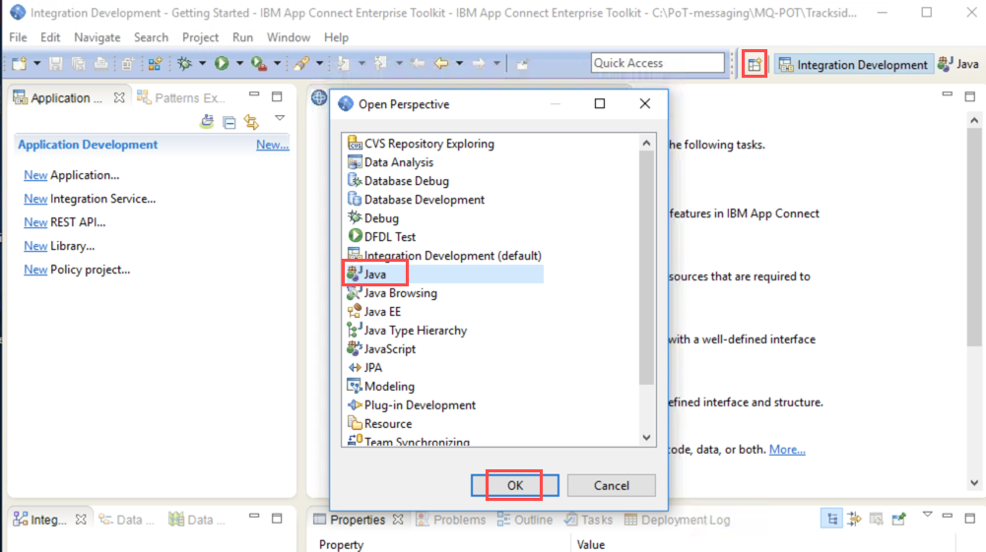The height and width of the screenshot is (552, 986).
Task: Select Java Type Hierarchy in the list
Action: click(407, 331)
